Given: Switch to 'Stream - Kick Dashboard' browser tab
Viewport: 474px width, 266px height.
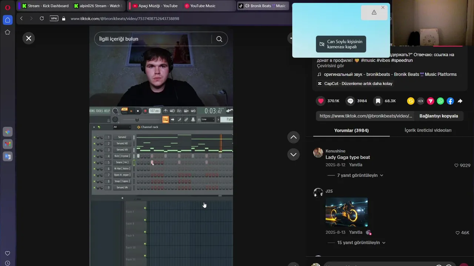Looking at the screenshot, I should 45,6.
